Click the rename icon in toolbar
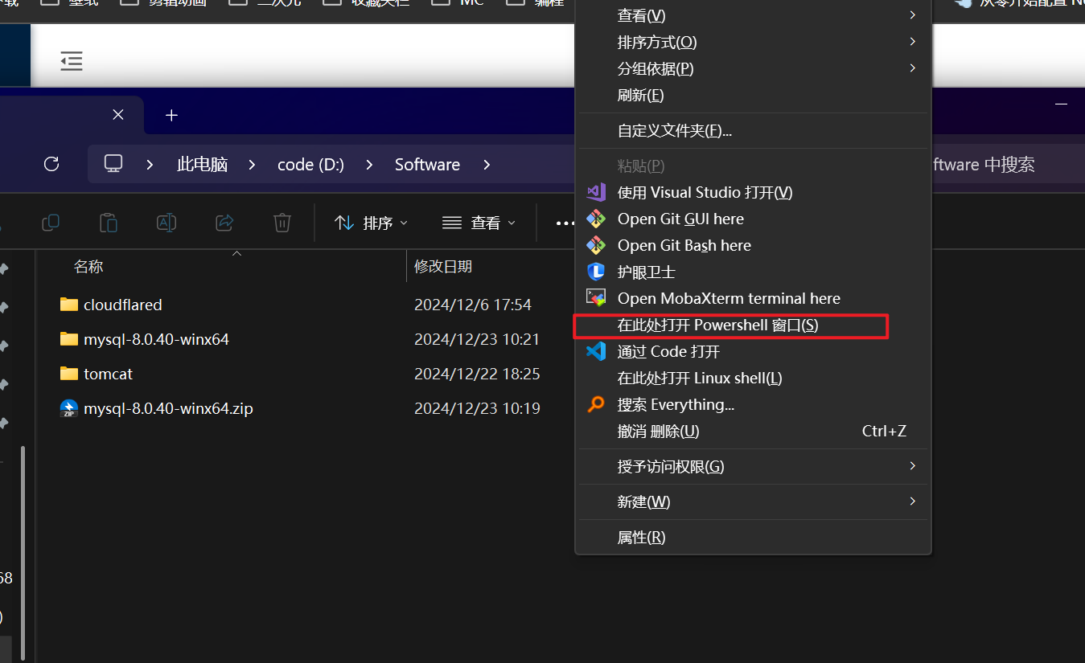The width and height of the screenshot is (1085, 663). tap(166, 223)
